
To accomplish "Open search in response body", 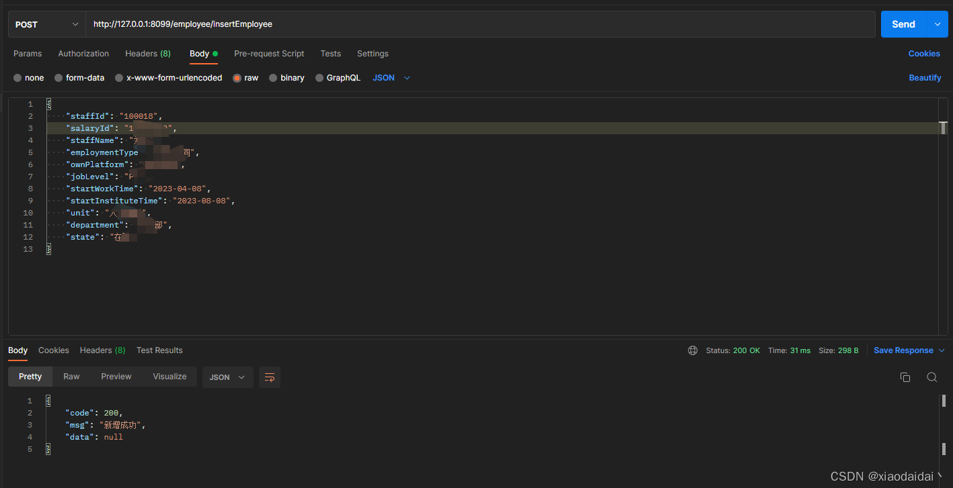I will [931, 377].
